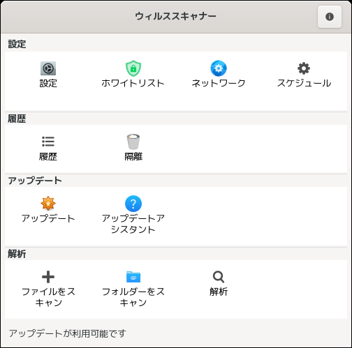Viewport: 352px width, 348px height.
Task: Click the ホワイトリスト text label
Action: 133,83
